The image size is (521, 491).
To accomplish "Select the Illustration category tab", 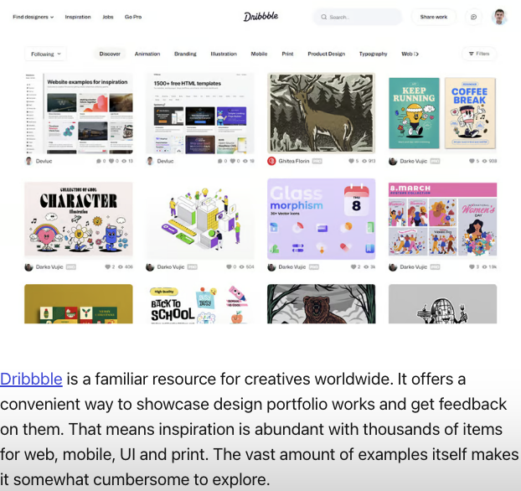I will (224, 54).
